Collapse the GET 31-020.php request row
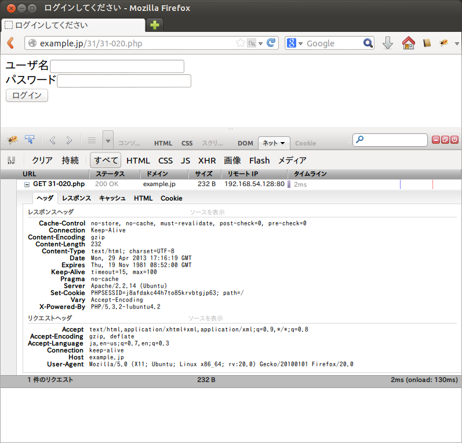The height and width of the screenshot is (443, 462). [27, 184]
